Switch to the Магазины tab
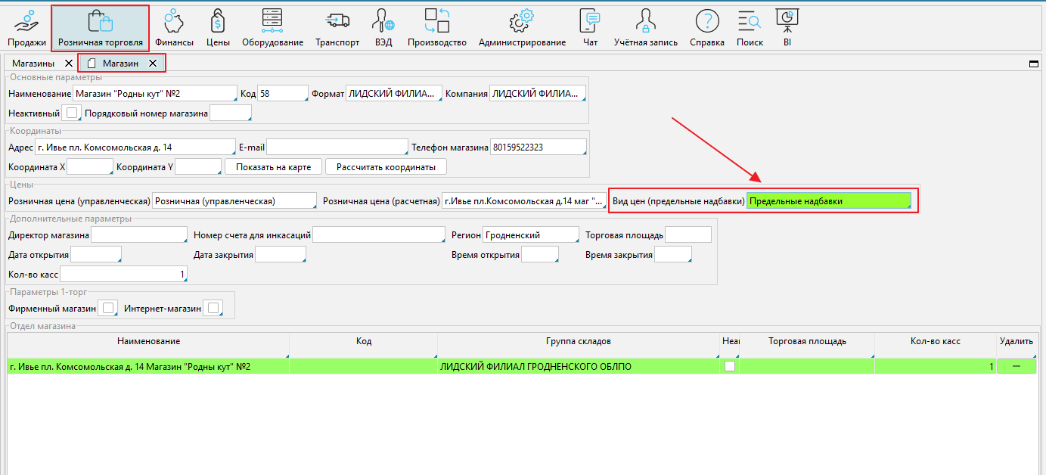The width and height of the screenshot is (1046, 475). click(33, 64)
